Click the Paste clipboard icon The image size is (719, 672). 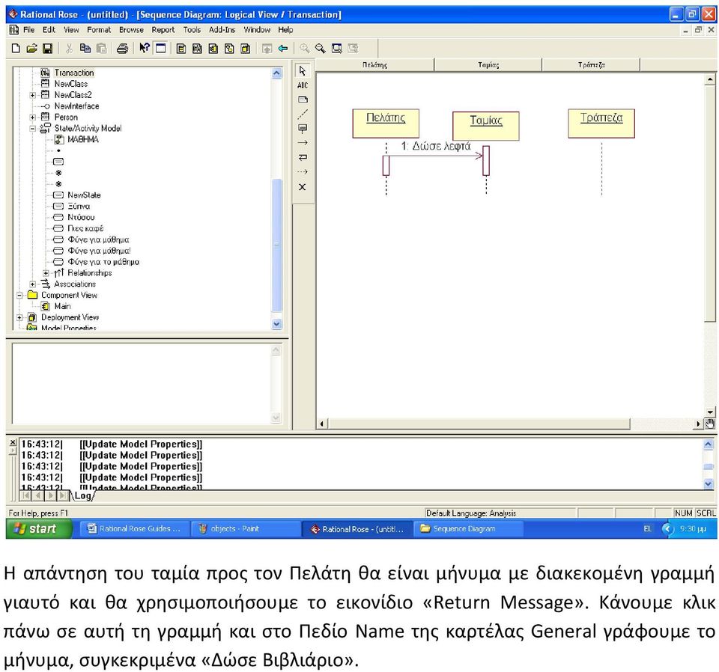pos(101,48)
